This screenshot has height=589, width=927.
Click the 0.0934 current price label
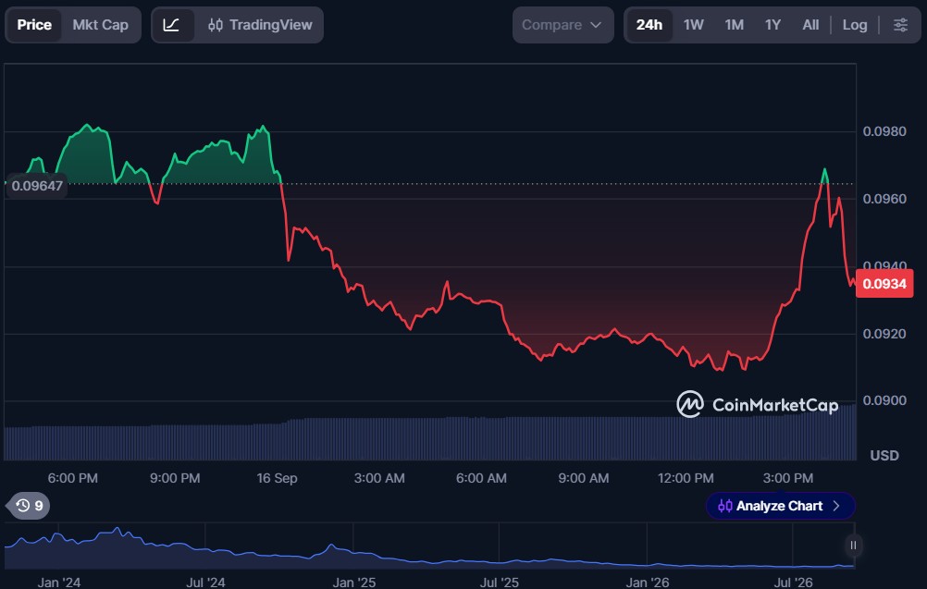[884, 284]
